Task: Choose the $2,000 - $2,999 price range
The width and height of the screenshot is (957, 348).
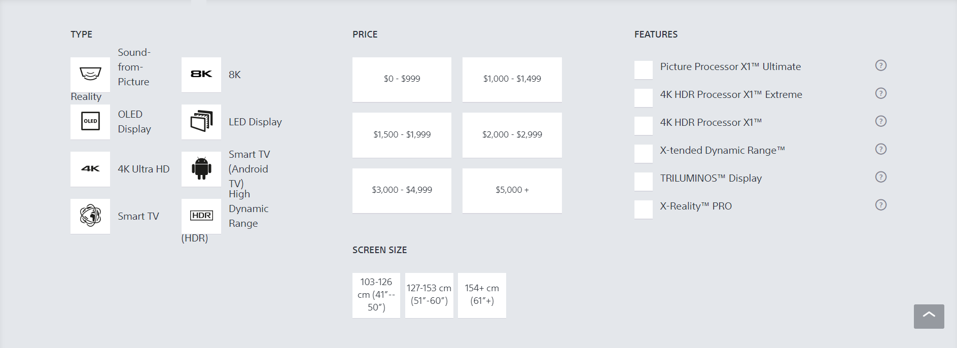Action: 512,135
